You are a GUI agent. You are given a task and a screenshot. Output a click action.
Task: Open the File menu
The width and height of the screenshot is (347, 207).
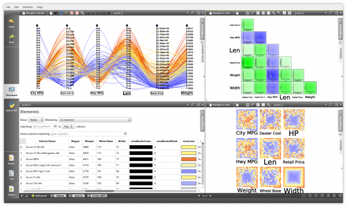coord(8,7)
